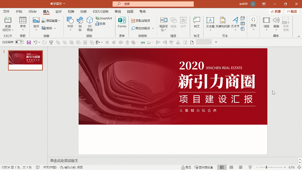Open the 表格 (Table) insert tool
Screen dimensions: 302x170
(23, 24)
